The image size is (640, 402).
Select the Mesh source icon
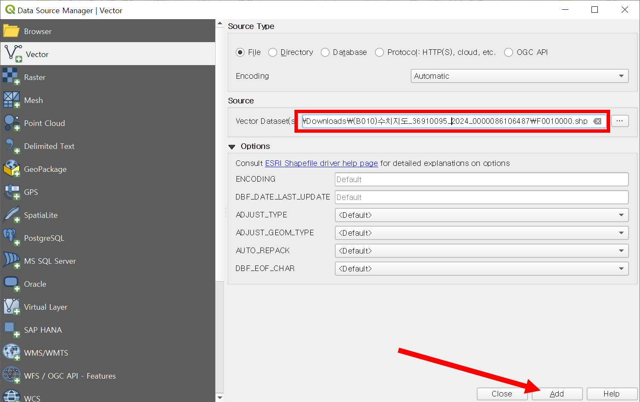(11, 100)
